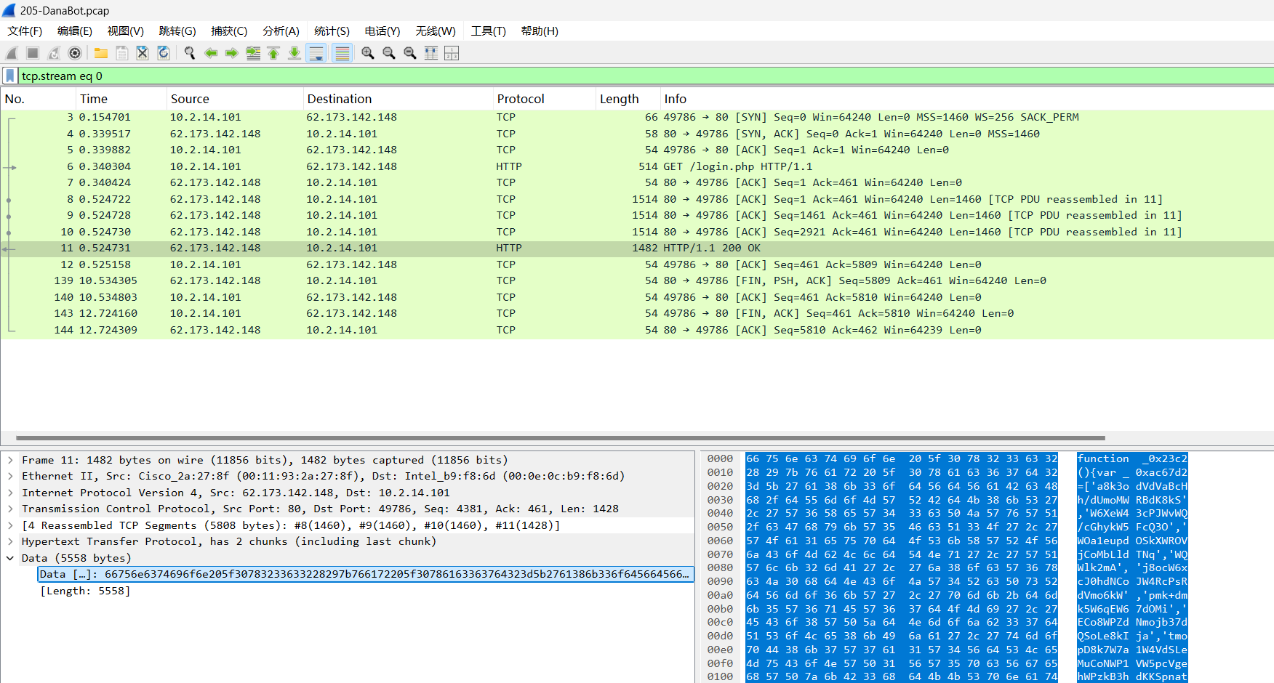Image resolution: width=1274 pixels, height=683 pixels.
Task: Open the go to specific packet tool
Action: coord(253,53)
